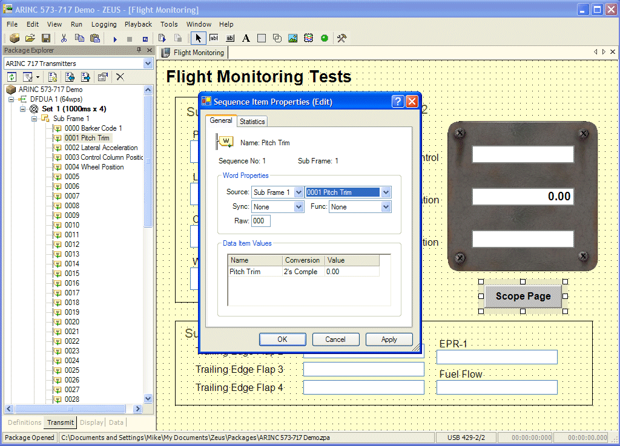
Task: Open the filter icon dropdown arrow
Action: coord(38,77)
